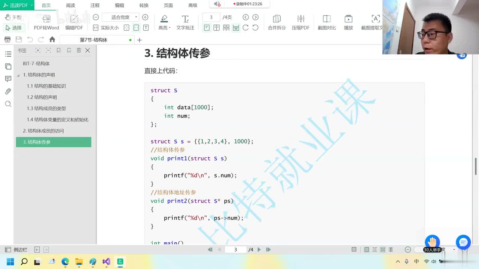Start 播放 slideshow mode
This screenshot has height=269, width=479.
[348, 23]
